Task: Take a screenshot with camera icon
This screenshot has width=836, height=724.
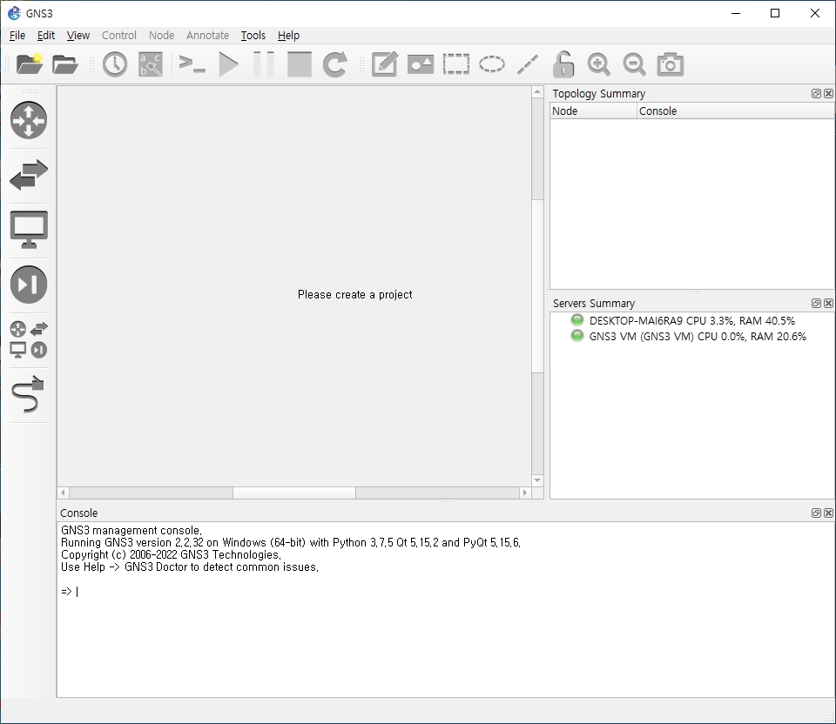Action: [x=671, y=64]
